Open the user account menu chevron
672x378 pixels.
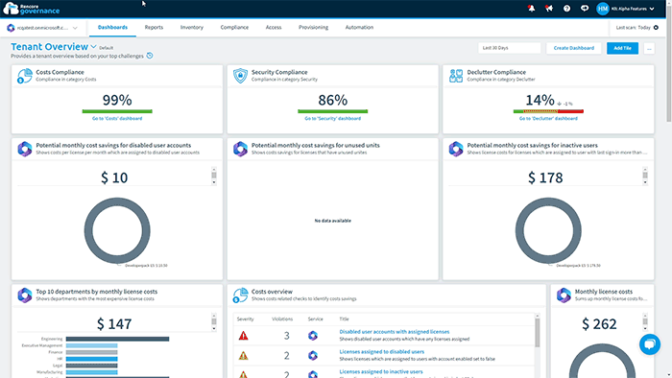click(652, 9)
